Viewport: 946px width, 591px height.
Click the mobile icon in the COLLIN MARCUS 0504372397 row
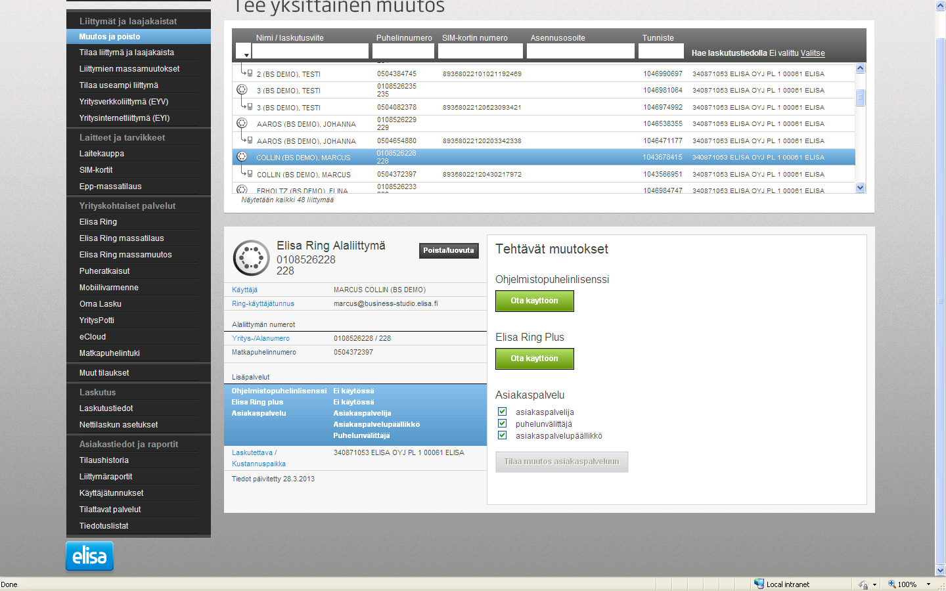[250, 173]
